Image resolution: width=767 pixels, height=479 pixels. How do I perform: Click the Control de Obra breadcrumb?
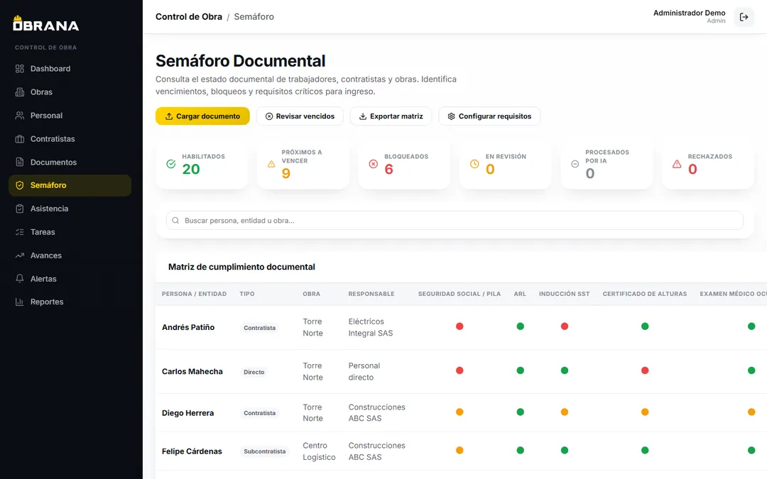[x=189, y=16]
